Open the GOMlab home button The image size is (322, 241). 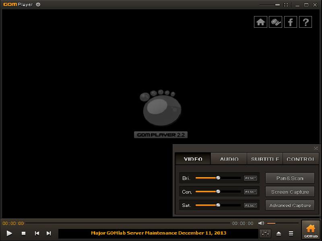[310, 230]
